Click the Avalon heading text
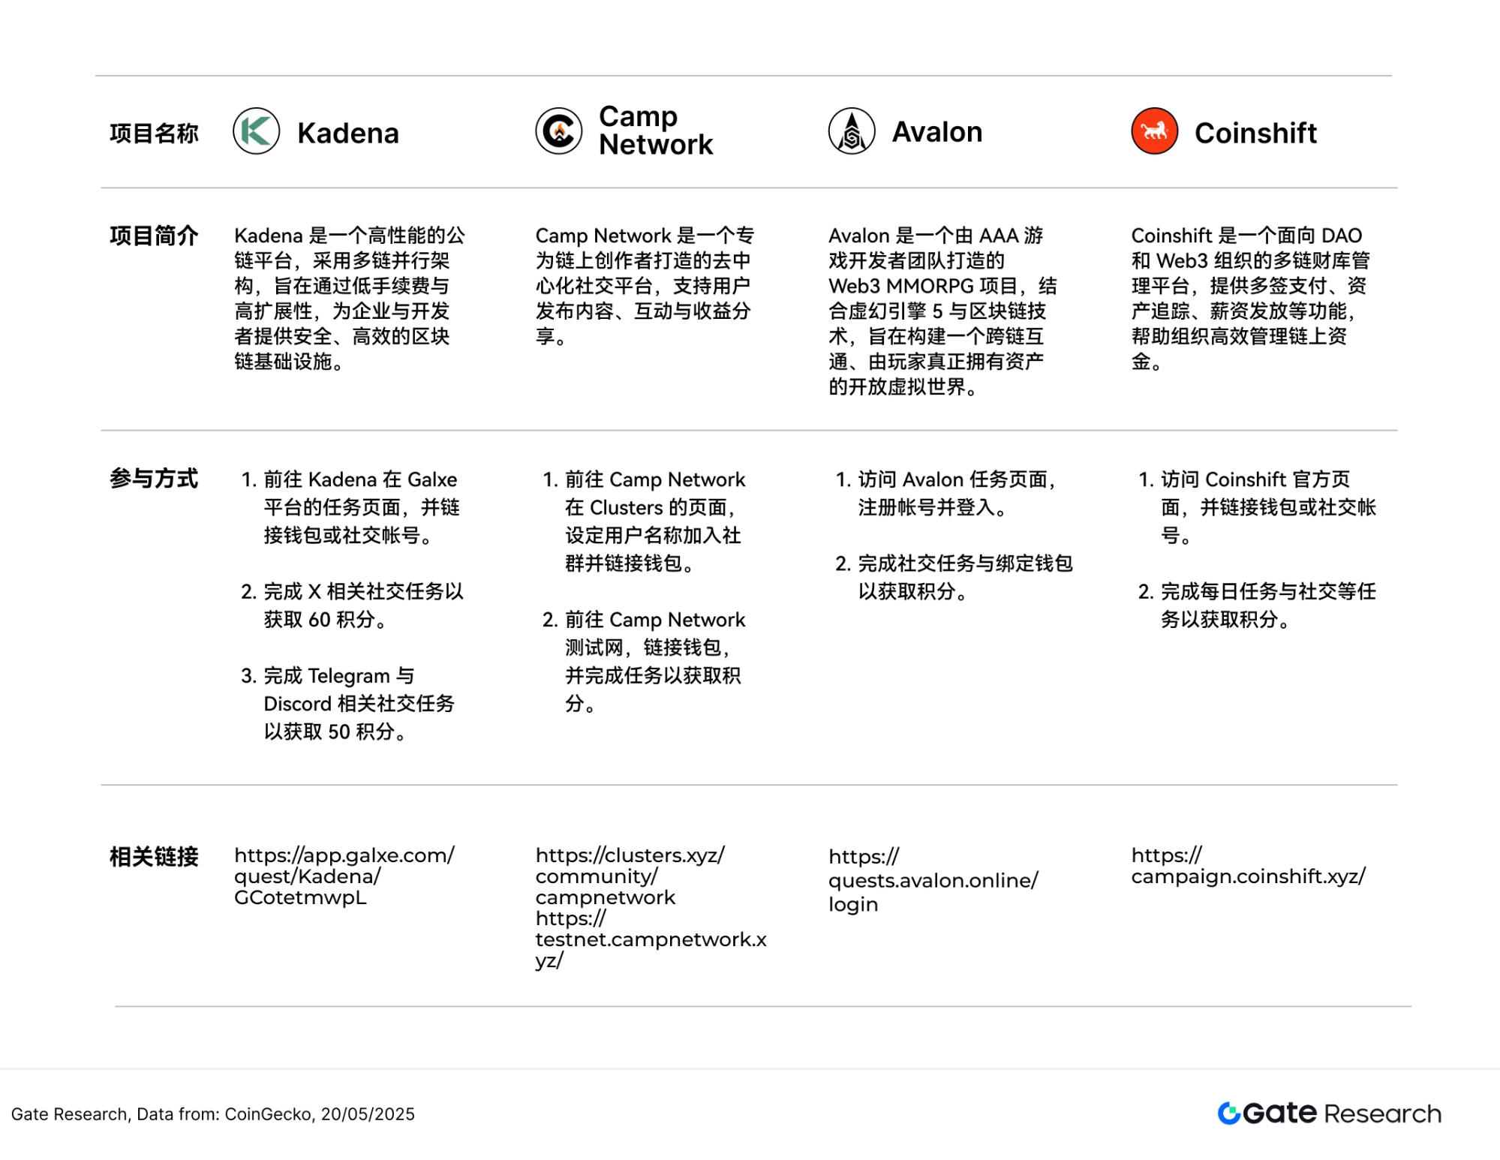 (x=936, y=132)
